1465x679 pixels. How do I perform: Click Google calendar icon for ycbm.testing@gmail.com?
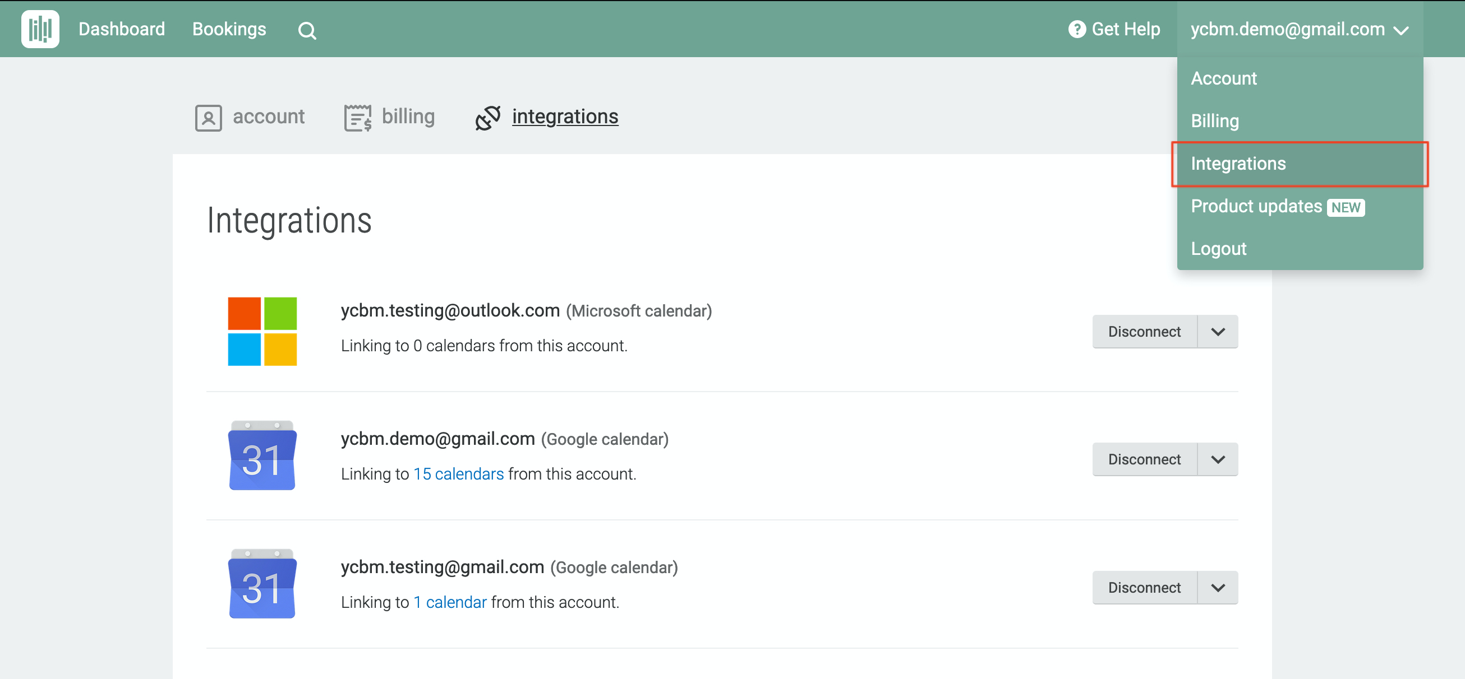262,584
